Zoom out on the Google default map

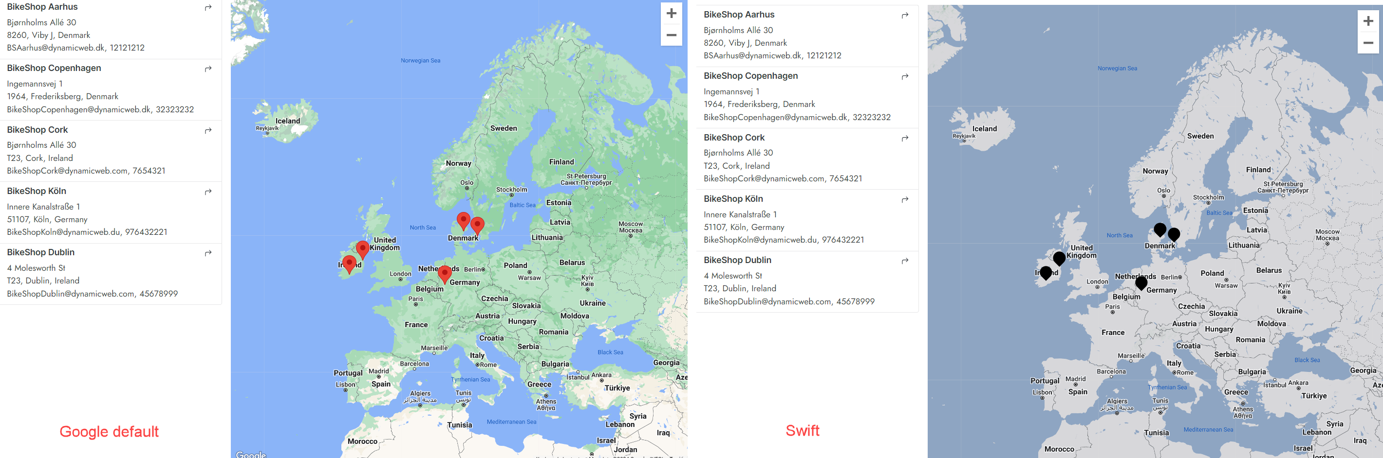click(671, 35)
